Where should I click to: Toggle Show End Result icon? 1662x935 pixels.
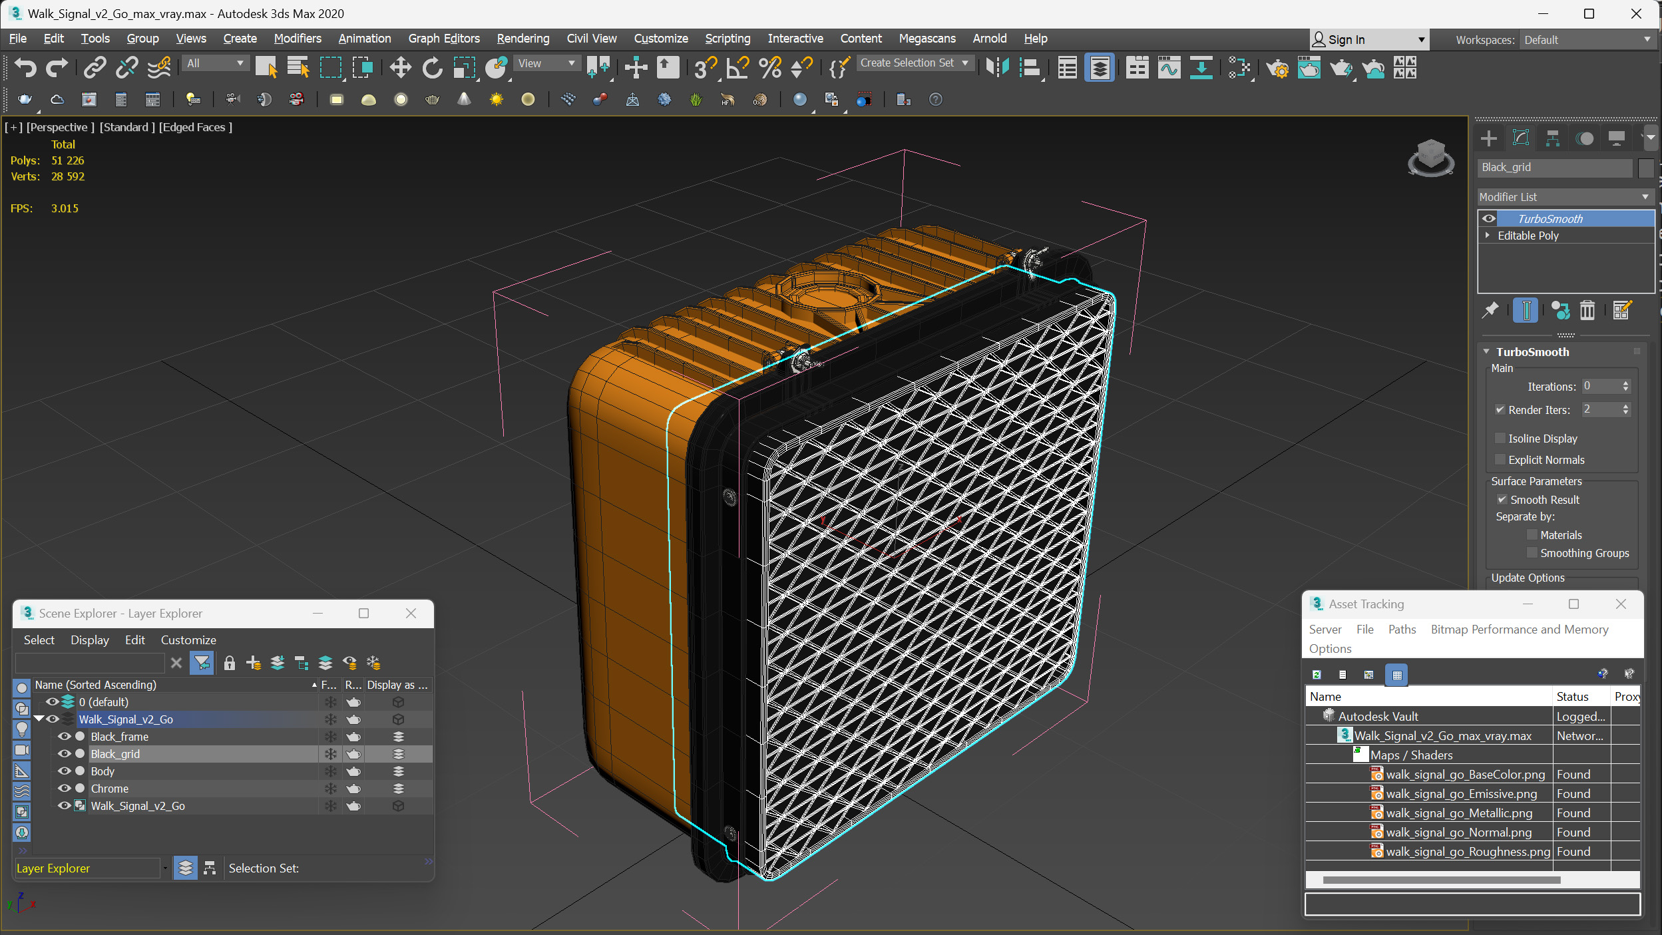click(x=1526, y=310)
